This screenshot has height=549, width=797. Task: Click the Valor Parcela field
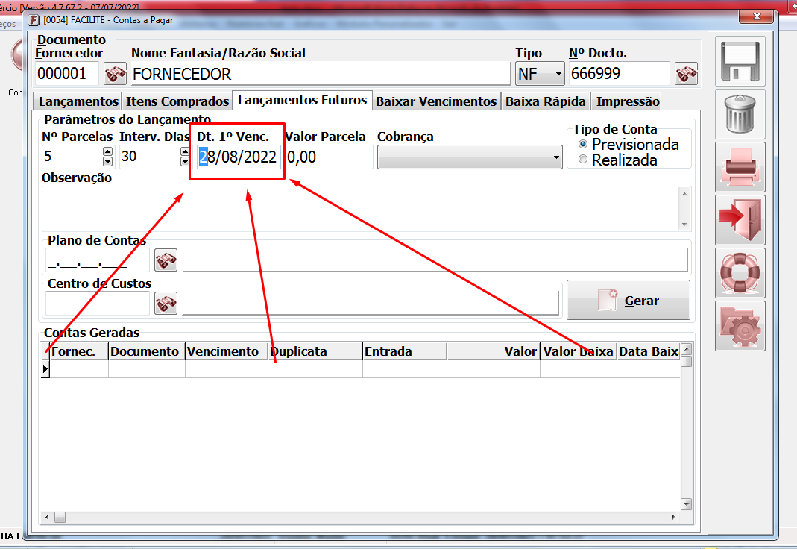329,157
